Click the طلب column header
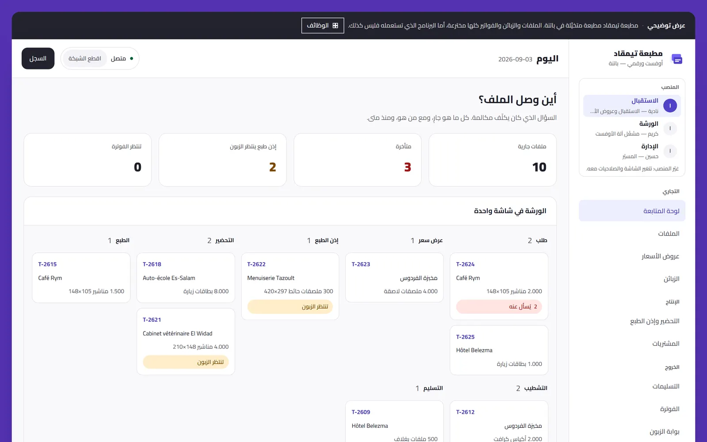This screenshot has height=442, width=707. pos(541,240)
